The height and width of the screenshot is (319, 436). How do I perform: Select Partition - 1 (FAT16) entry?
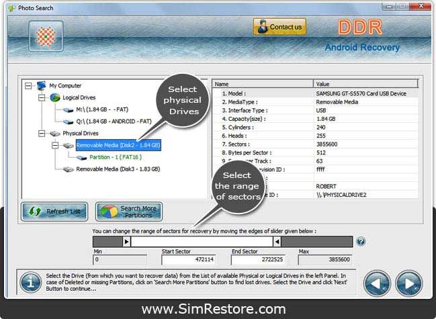coord(116,157)
